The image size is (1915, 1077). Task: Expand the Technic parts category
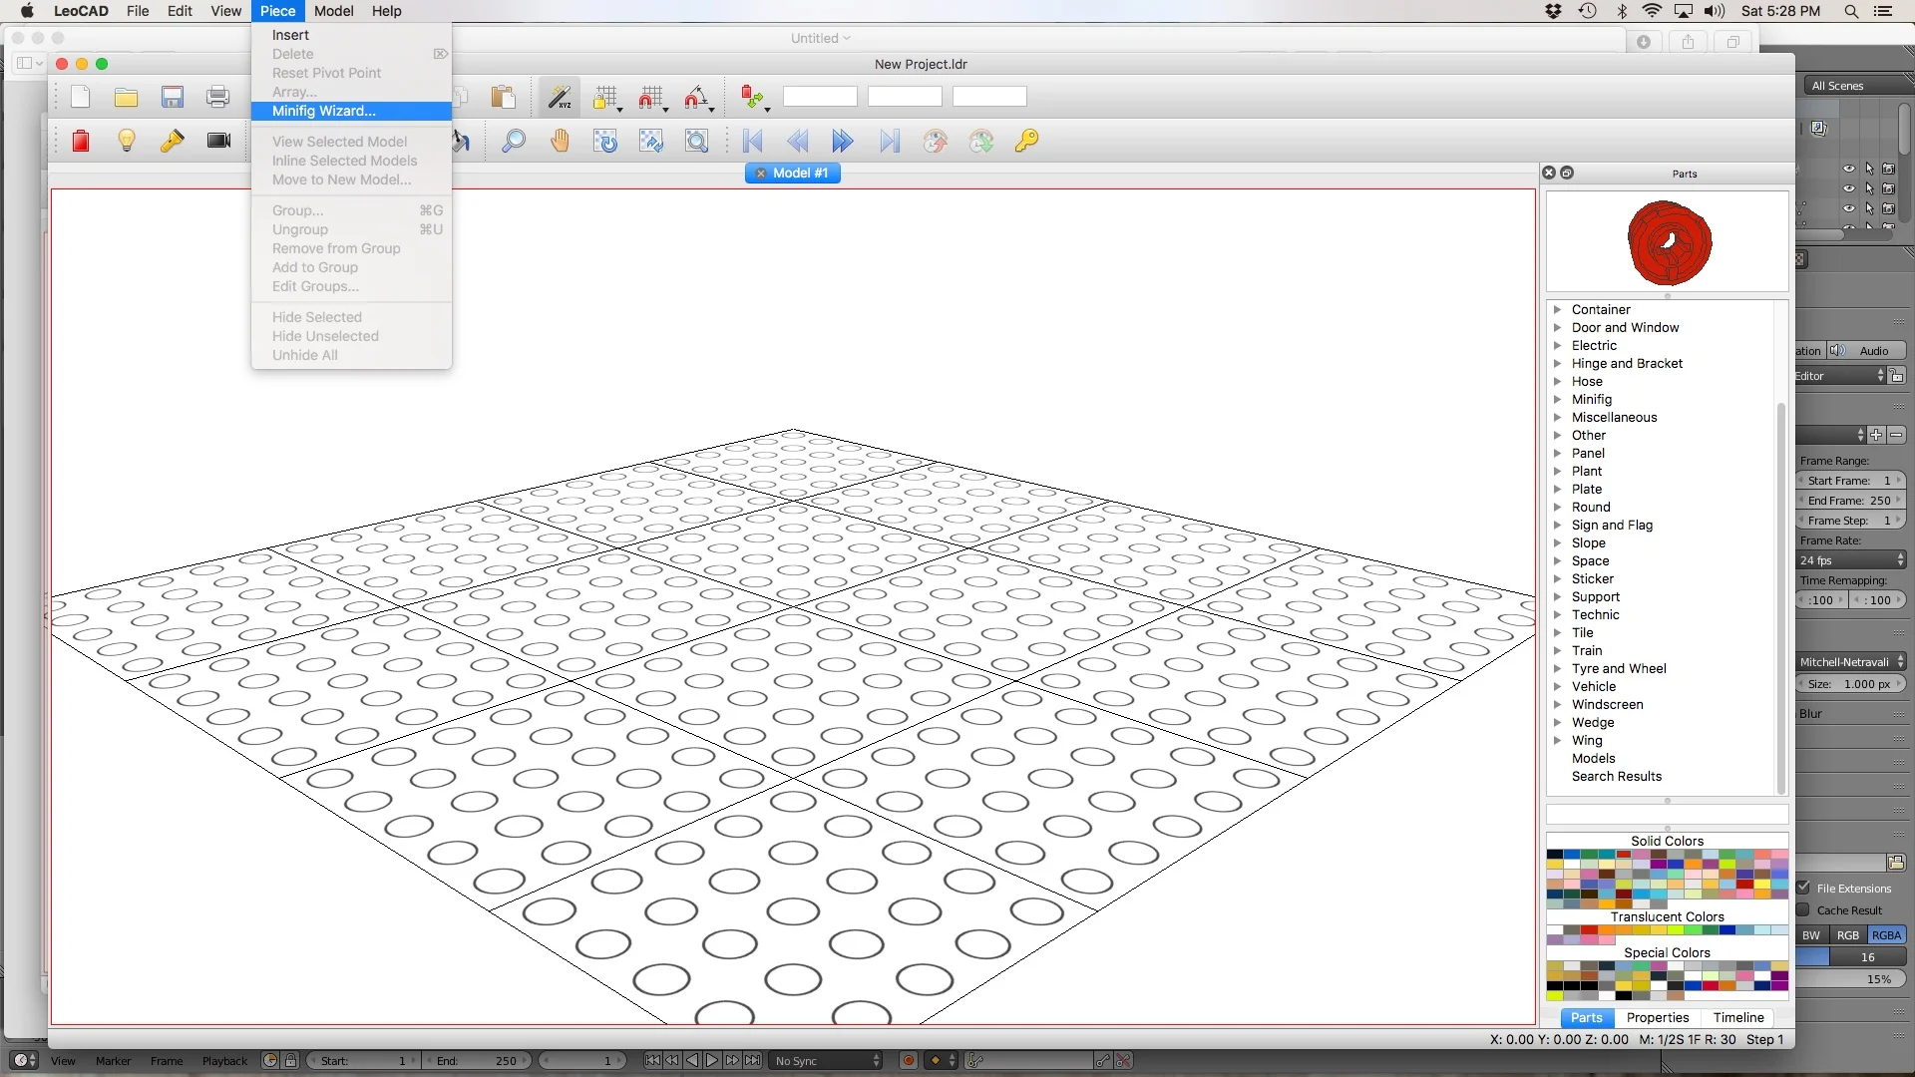[x=1557, y=614]
